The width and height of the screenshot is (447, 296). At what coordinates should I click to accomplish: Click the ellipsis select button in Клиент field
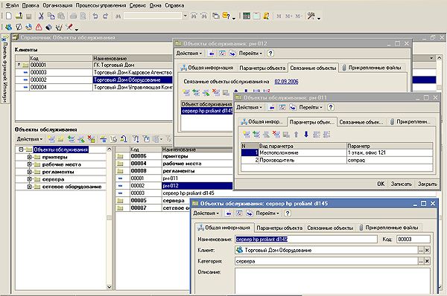(x=421, y=251)
